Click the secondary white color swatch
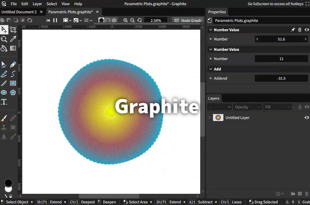This screenshot has height=205, width=310. 8,189
